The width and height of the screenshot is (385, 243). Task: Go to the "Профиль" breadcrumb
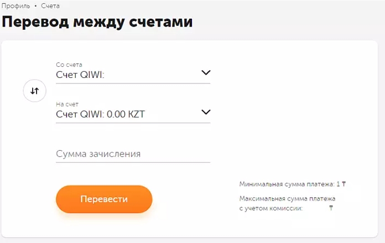click(15, 6)
